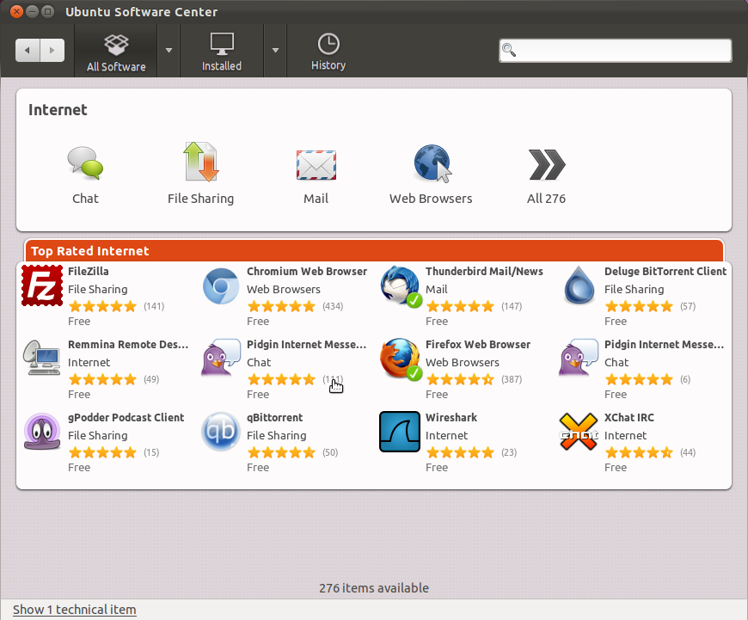Click the Show 1 technical item link

point(74,610)
